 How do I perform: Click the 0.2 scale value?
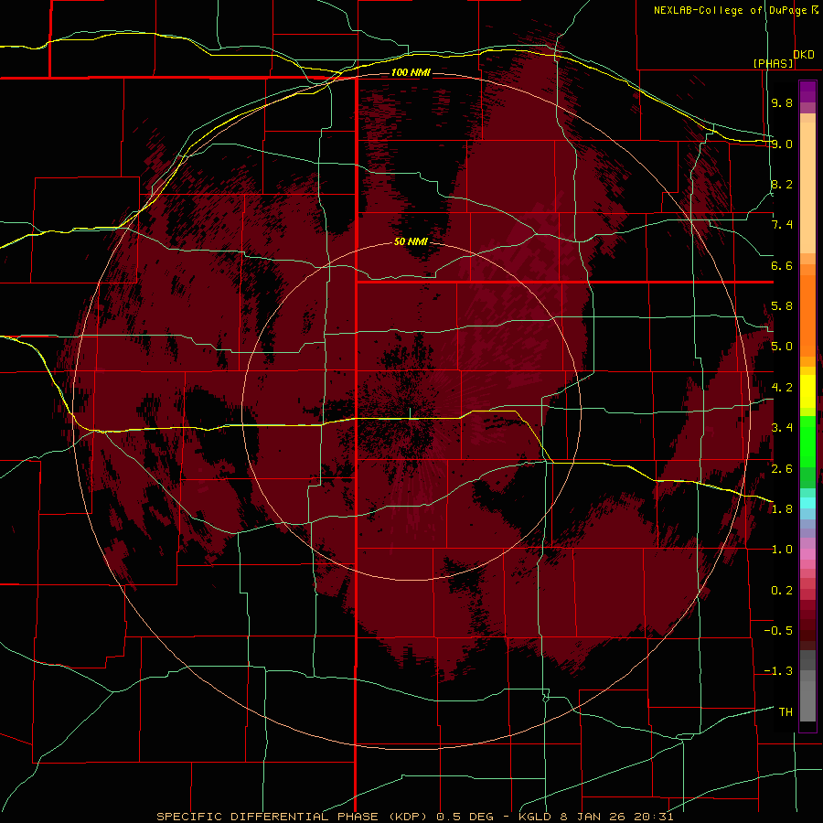click(782, 591)
